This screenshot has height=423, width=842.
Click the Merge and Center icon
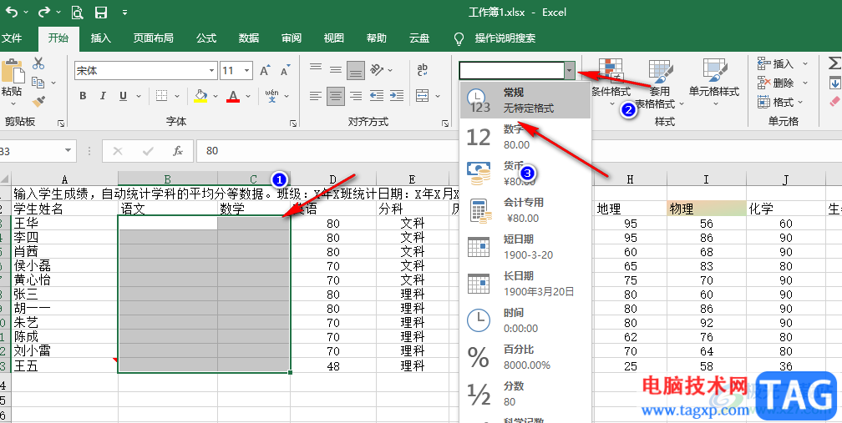423,96
